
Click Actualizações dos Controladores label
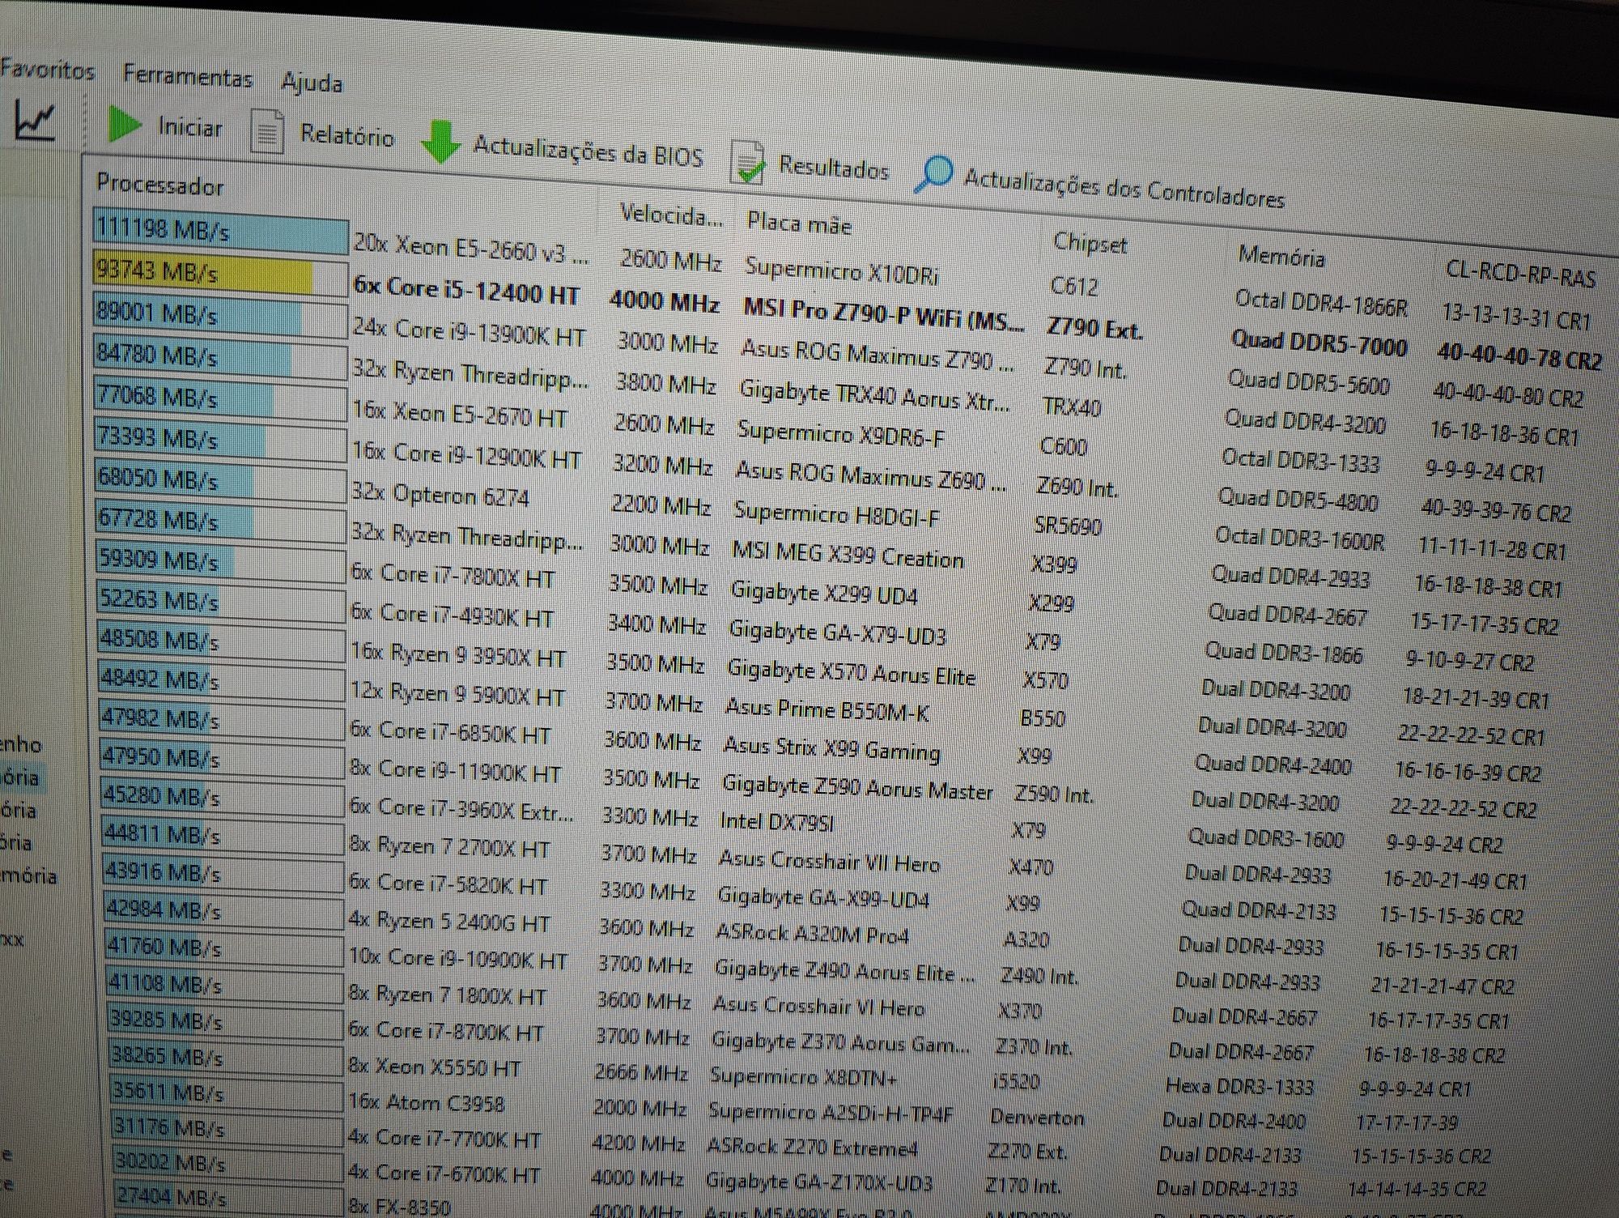[x=1124, y=190]
